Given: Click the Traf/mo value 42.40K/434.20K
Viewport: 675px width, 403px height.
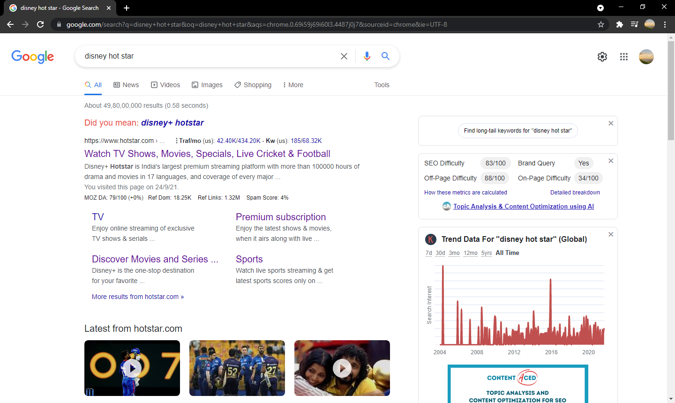Looking at the screenshot, I should [239, 141].
